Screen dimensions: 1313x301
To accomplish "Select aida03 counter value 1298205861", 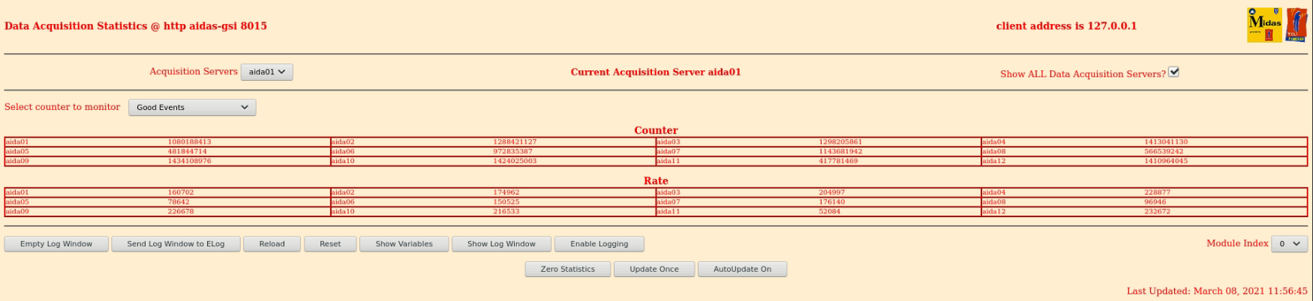I will coord(840,142).
